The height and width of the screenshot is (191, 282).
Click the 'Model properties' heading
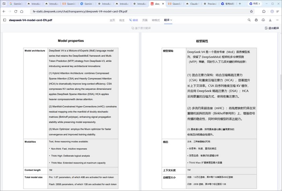coord(70,41)
